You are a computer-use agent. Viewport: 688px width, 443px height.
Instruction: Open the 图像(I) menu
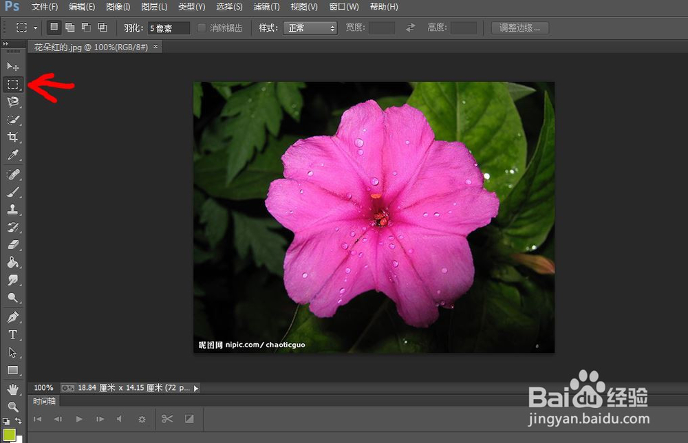(x=118, y=7)
